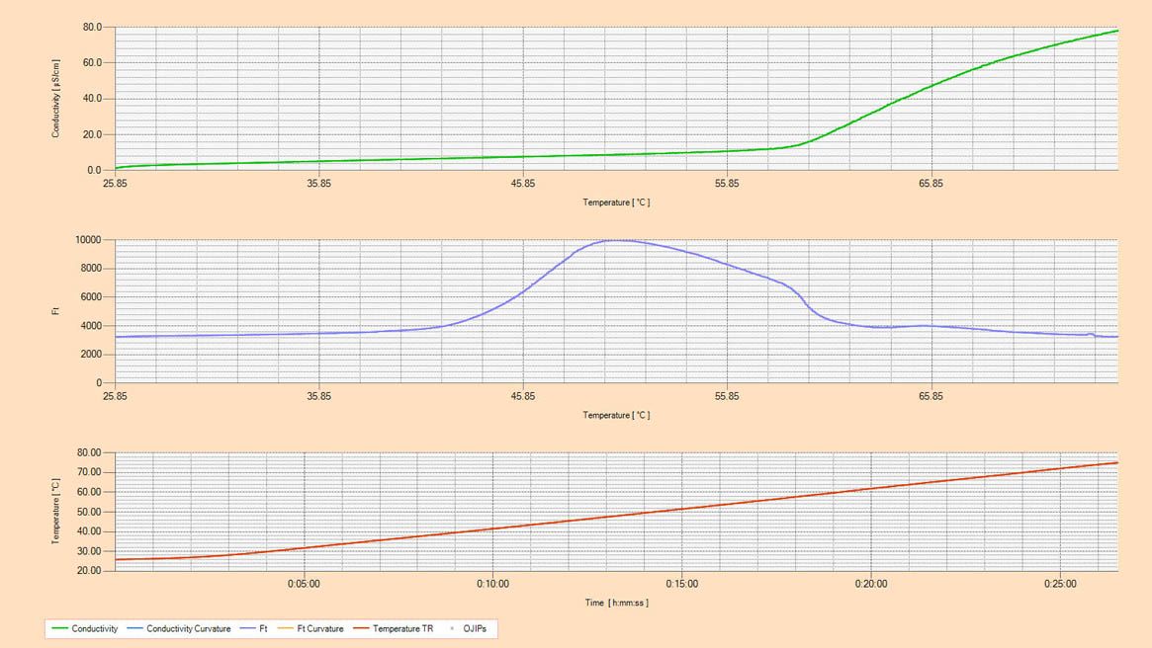1152x648 pixels.
Task: Click the Conductivity [µS/cm] vertical axis title
Action: (x=55, y=99)
